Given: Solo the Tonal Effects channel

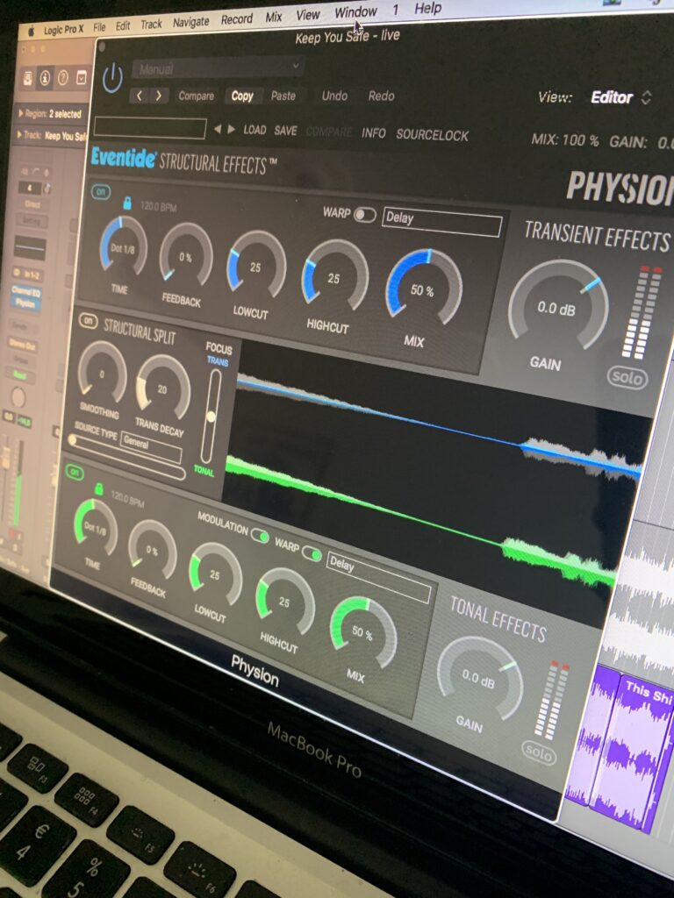Looking at the screenshot, I should (x=539, y=752).
